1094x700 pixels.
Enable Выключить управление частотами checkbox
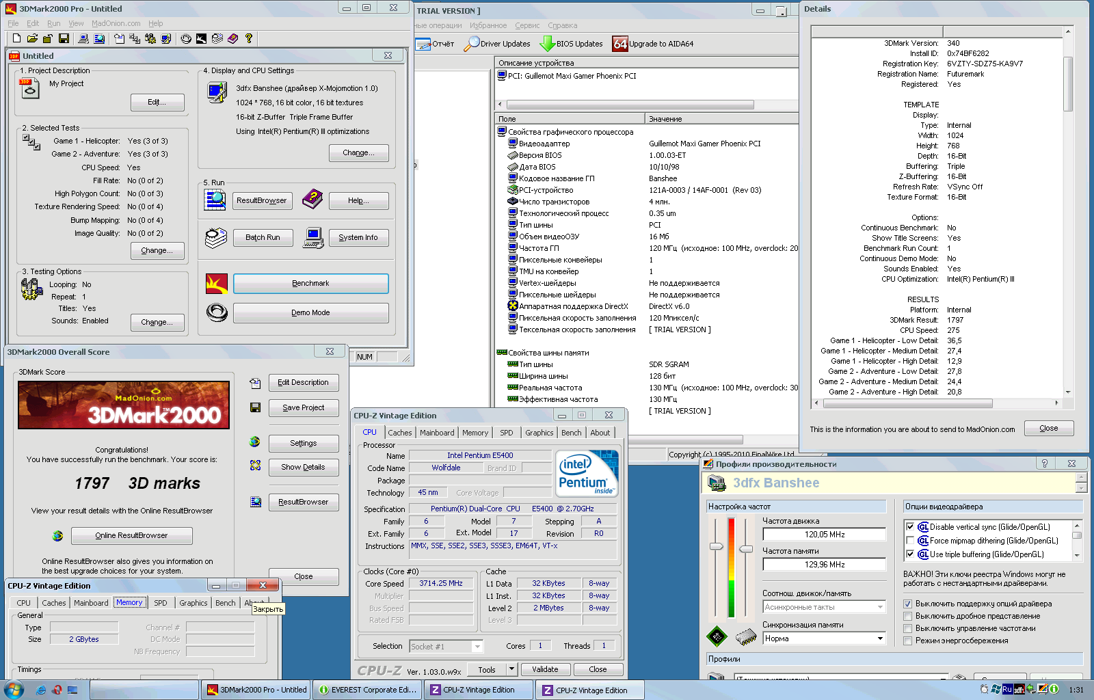[x=908, y=628]
